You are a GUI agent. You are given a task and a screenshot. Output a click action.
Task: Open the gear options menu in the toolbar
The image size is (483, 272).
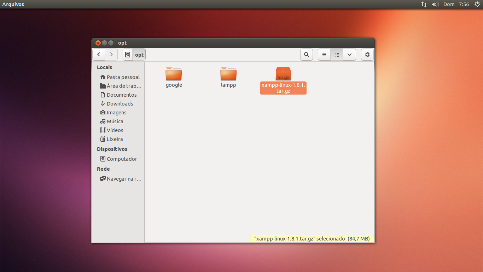[x=367, y=55]
